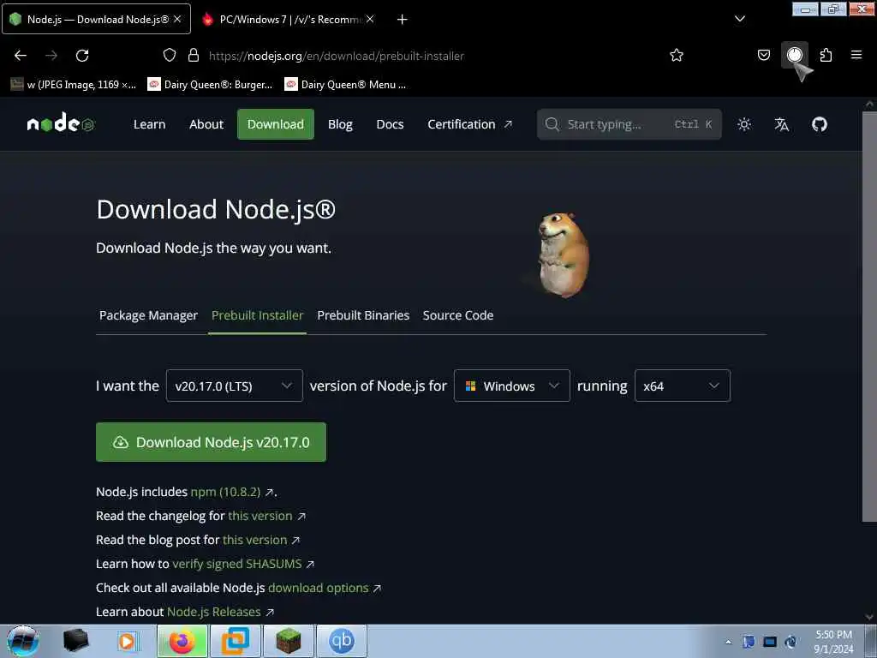Close the Node.js tab

point(177,19)
